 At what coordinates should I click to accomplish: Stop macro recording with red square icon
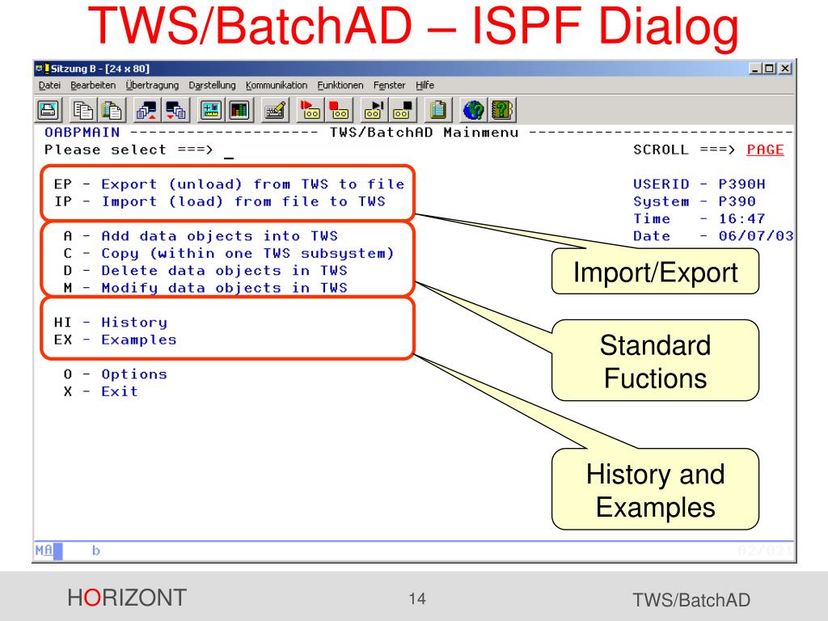pyautogui.click(x=339, y=110)
